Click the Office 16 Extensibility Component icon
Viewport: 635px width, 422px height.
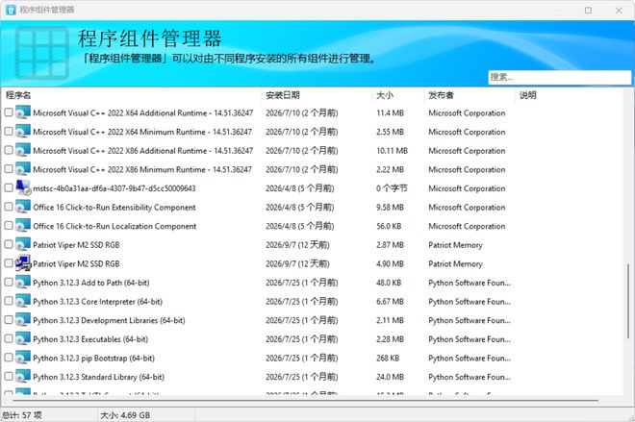23,207
